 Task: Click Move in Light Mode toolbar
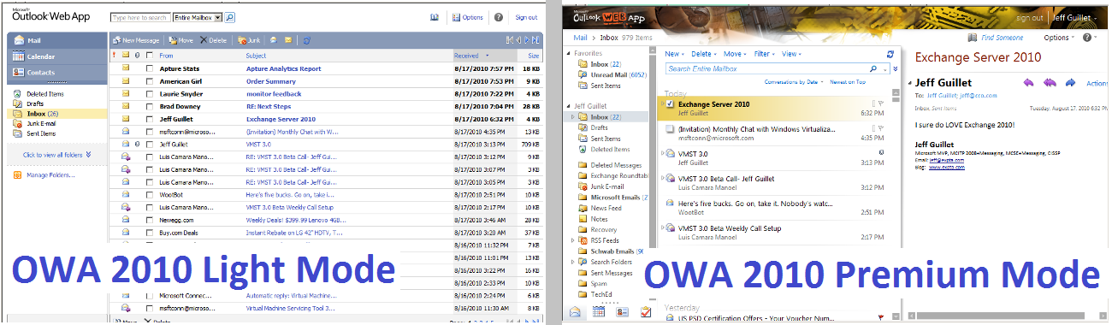181,40
